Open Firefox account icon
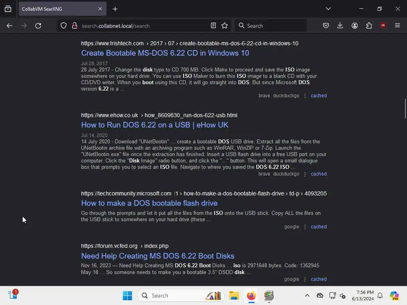 [x=355, y=25]
